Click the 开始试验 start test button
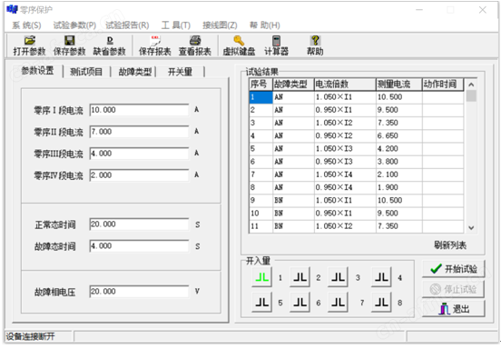The width and height of the screenshot is (501, 349). point(454,269)
